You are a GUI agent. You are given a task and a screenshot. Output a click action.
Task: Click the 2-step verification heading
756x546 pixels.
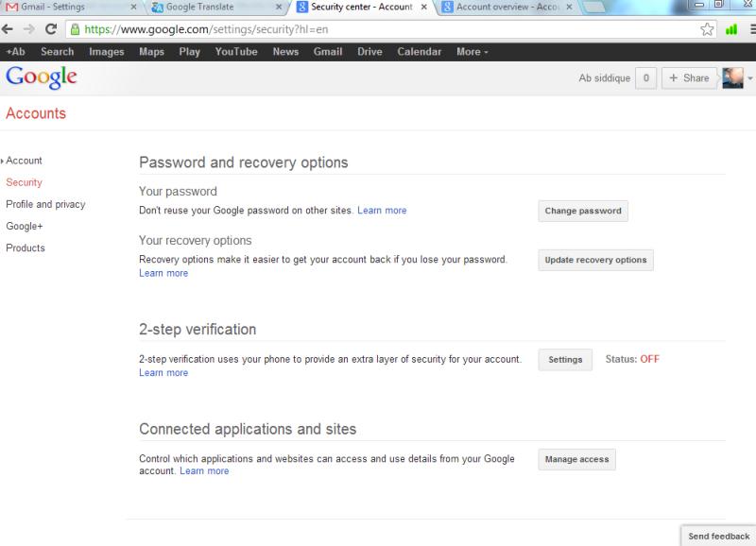[198, 330]
